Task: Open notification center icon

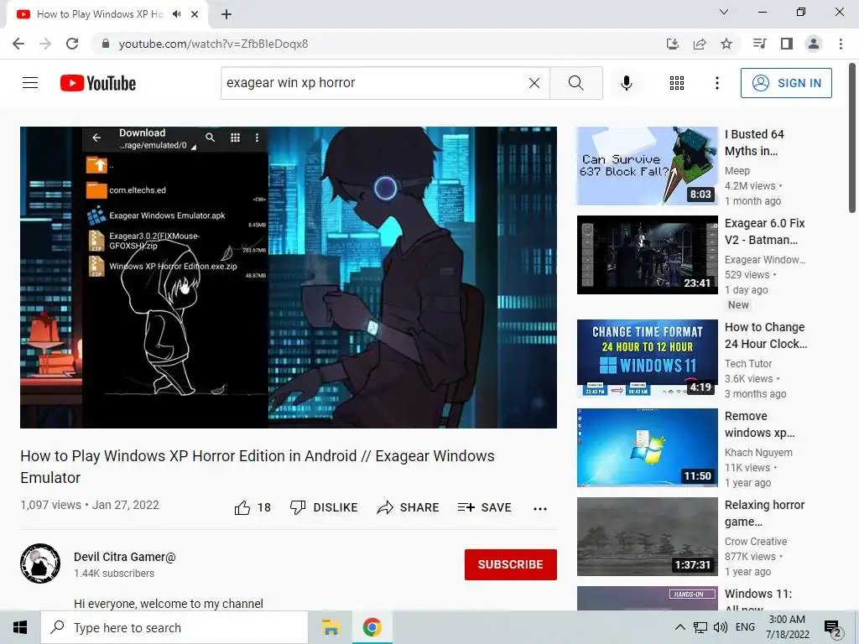Action: (833, 628)
